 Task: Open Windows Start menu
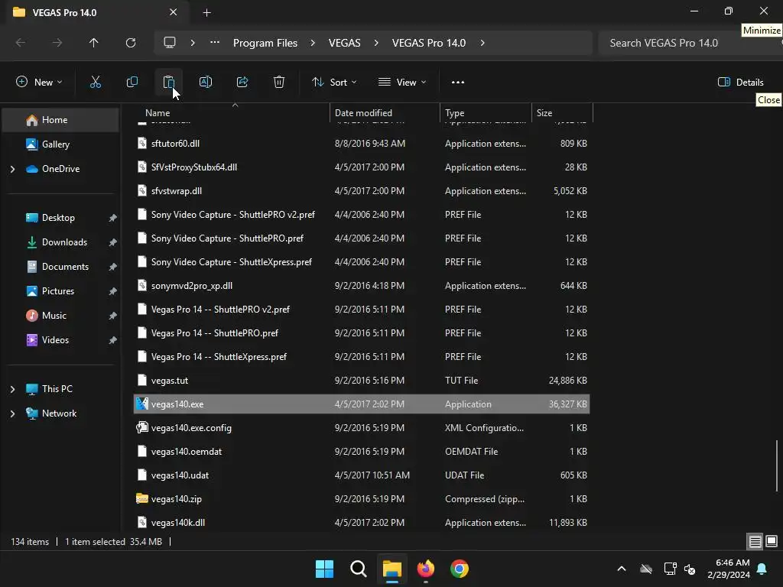(324, 569)
